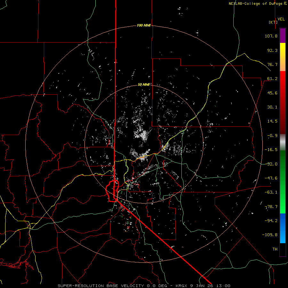Click the Super-Resolution Base Velocity caption text

pos(144,286)
